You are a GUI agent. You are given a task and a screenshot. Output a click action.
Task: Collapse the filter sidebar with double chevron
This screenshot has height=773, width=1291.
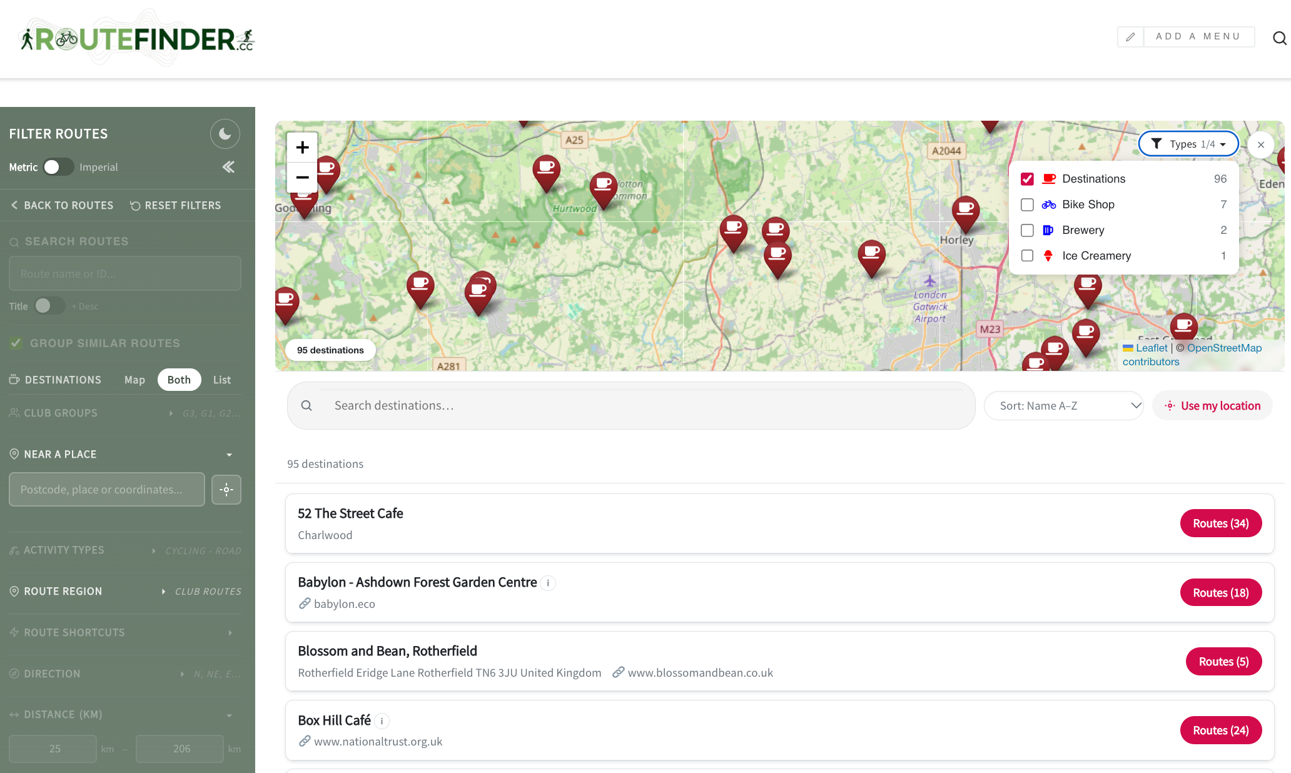point(228,167)
